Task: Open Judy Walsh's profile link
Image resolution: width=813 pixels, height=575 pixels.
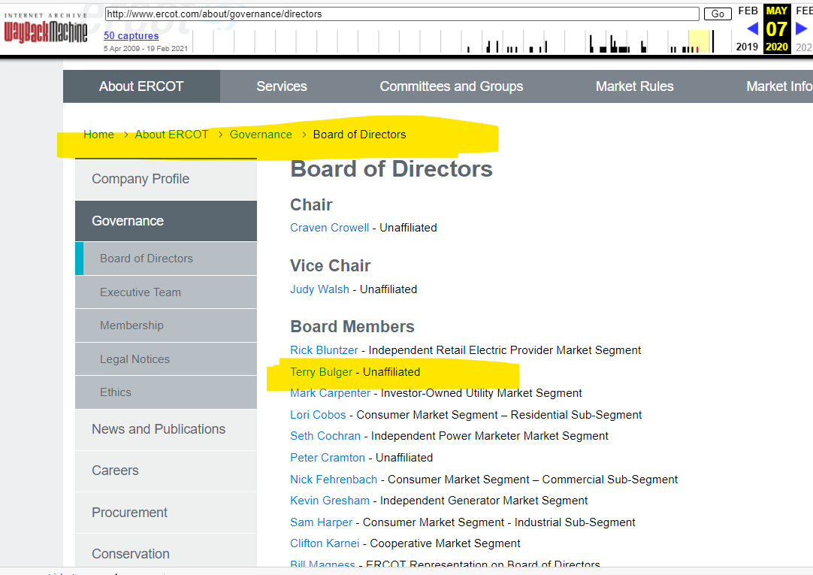Action: point(319,289)
